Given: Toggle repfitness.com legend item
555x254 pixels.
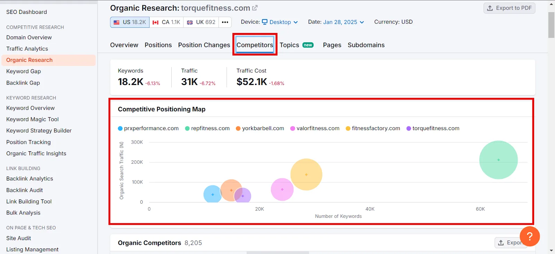Looking at the screenshot, I should pos(207,128).
